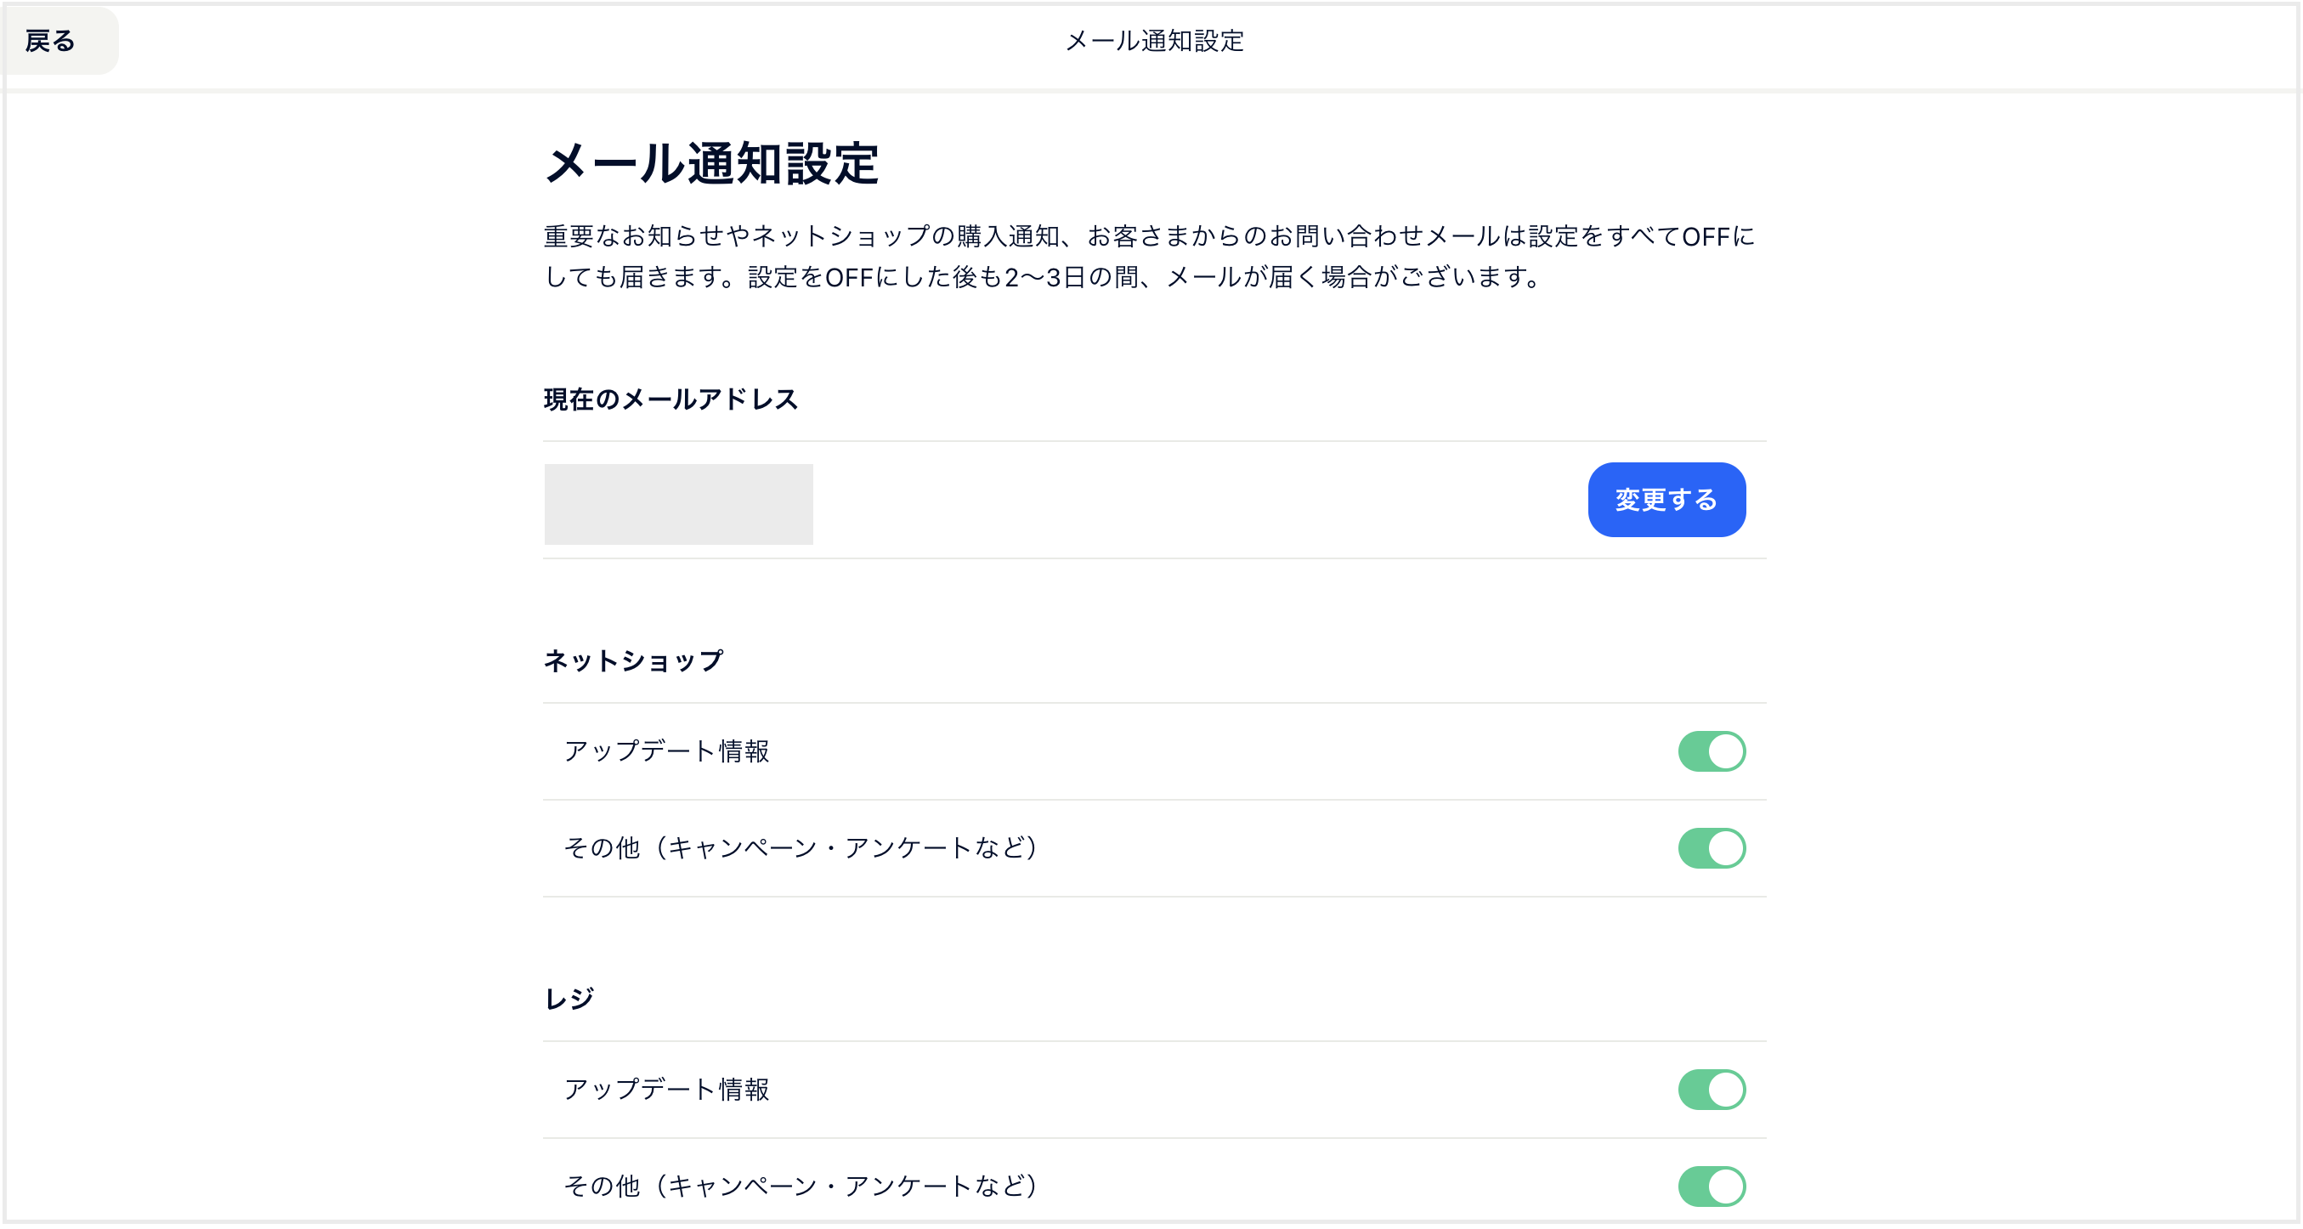This screenshot has height=1229, width=2303.
Task: Click the blue 変更する button
Action: (1666, 500)
